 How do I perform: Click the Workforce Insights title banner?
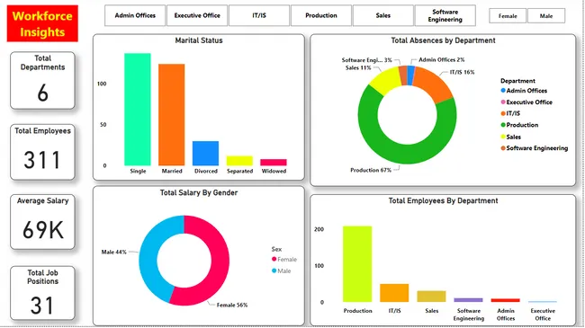coord(42,23)
